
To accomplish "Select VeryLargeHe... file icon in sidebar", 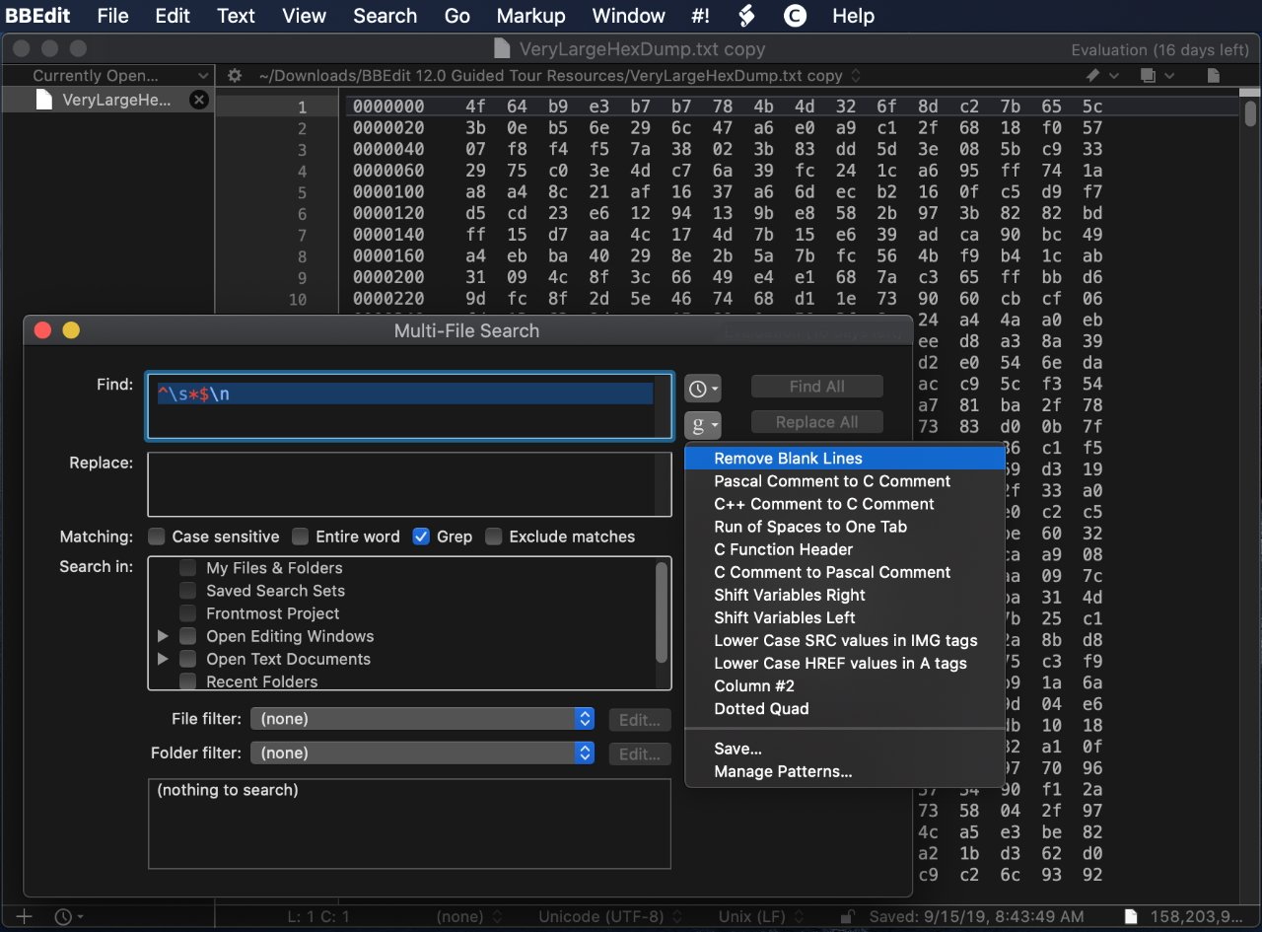I will click(43, 100).
